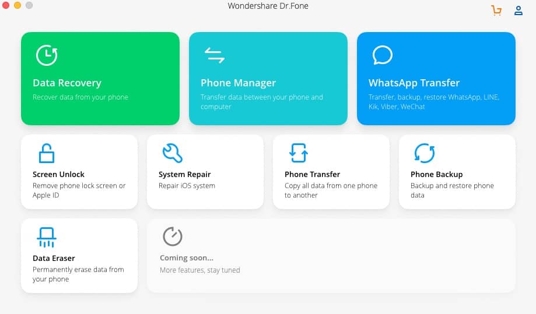The width and height of the screenshot is (536, 314).
Task: Click the Screen Unlock padlock icon
Action: 47,153
